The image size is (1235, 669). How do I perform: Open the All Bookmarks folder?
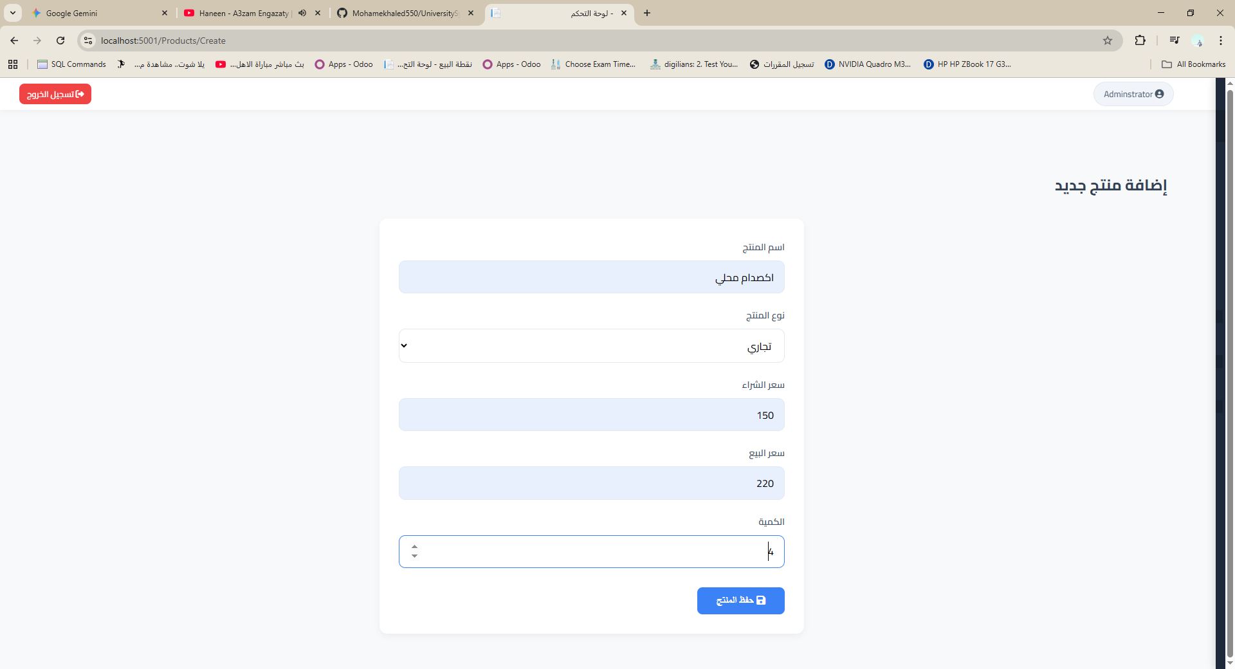1193,64
